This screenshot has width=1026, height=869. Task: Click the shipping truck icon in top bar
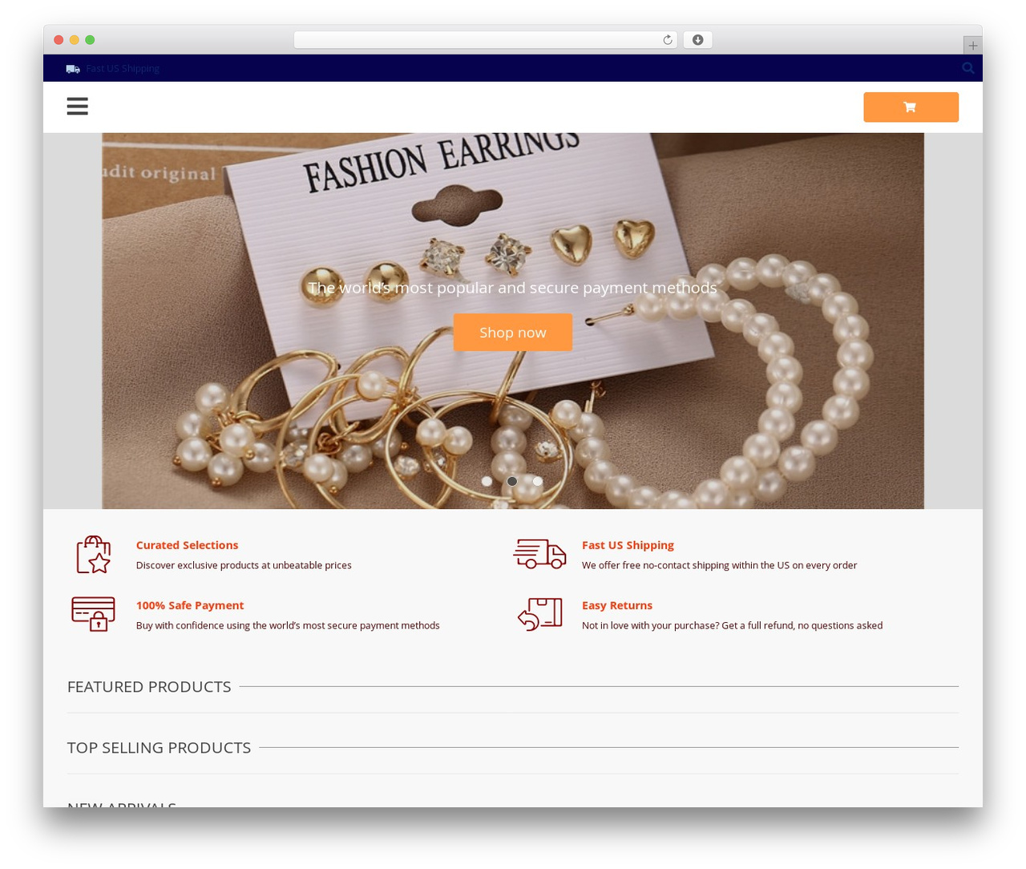(73, 69)
